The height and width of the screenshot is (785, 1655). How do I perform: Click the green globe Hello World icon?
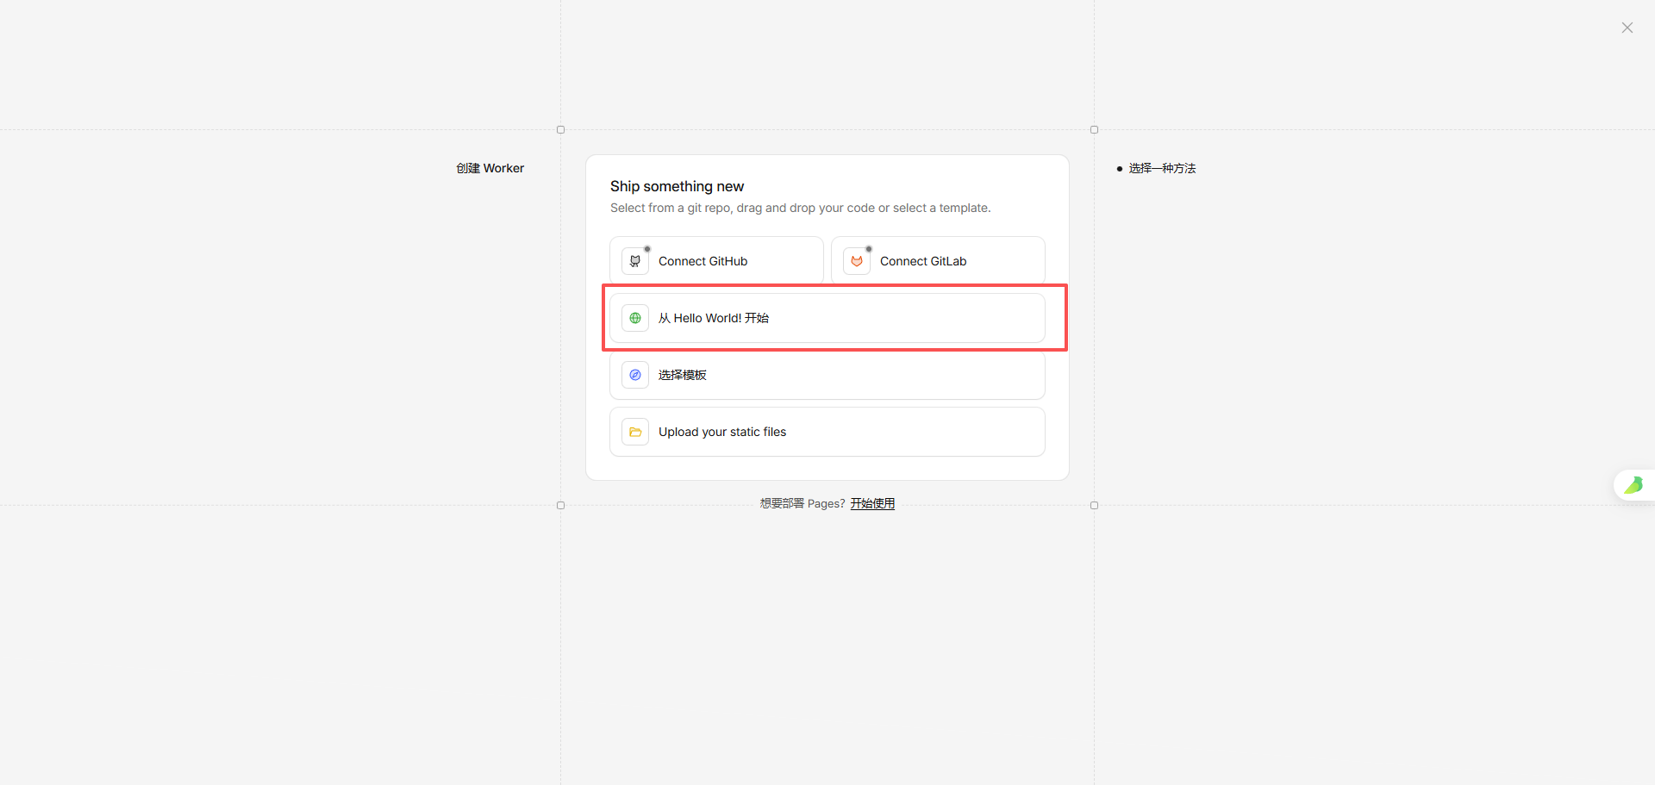coord(635,318)
